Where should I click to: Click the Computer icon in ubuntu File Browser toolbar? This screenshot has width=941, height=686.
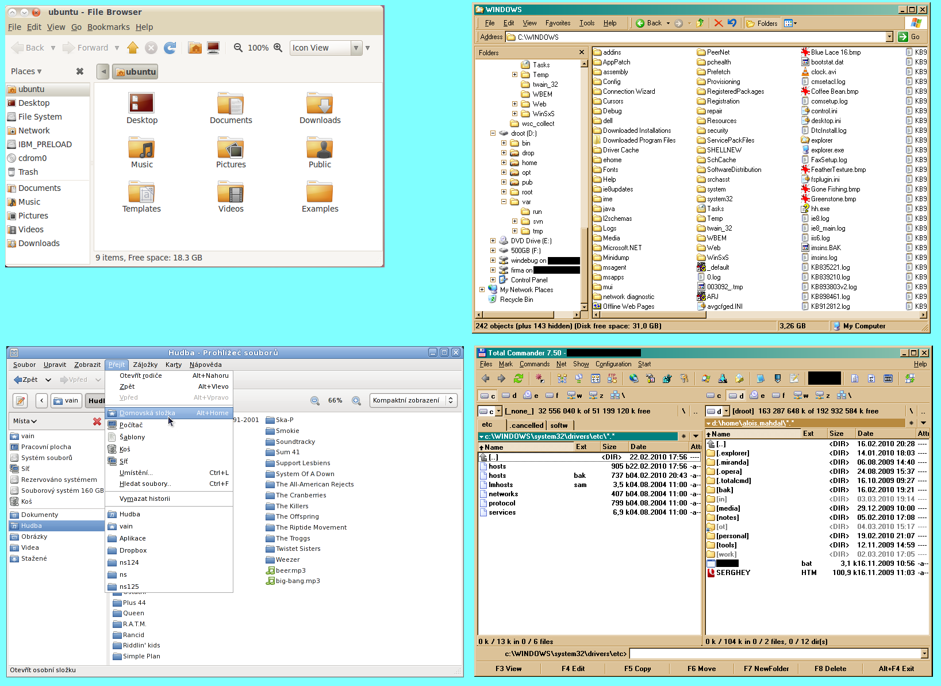pyautogui.click(x=213, y=48)
